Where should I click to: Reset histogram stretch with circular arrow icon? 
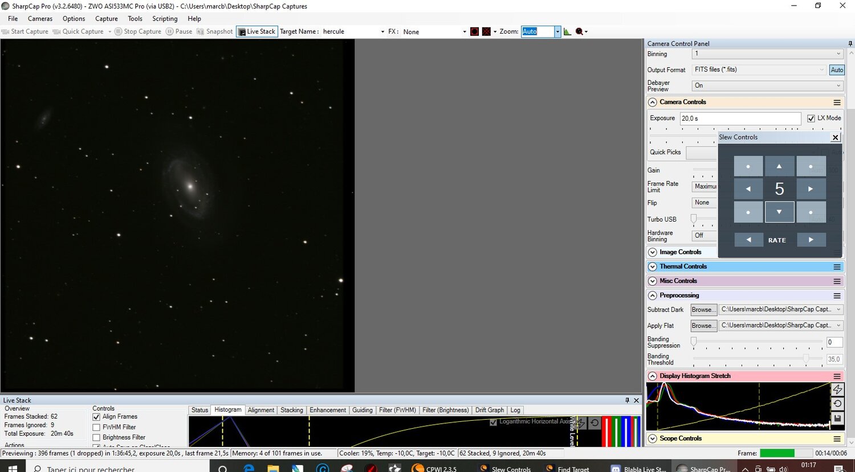click(838, 404)
